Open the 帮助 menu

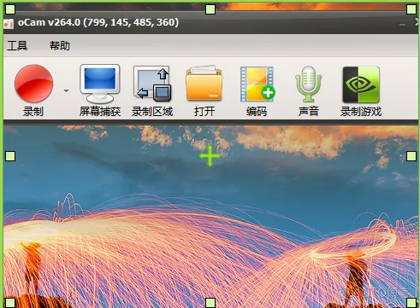tap(60, 45)
